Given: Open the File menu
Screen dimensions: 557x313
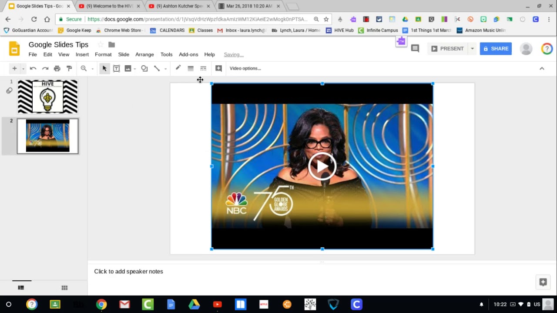Looking at the screenshot, I should click(x=33, y=54).
